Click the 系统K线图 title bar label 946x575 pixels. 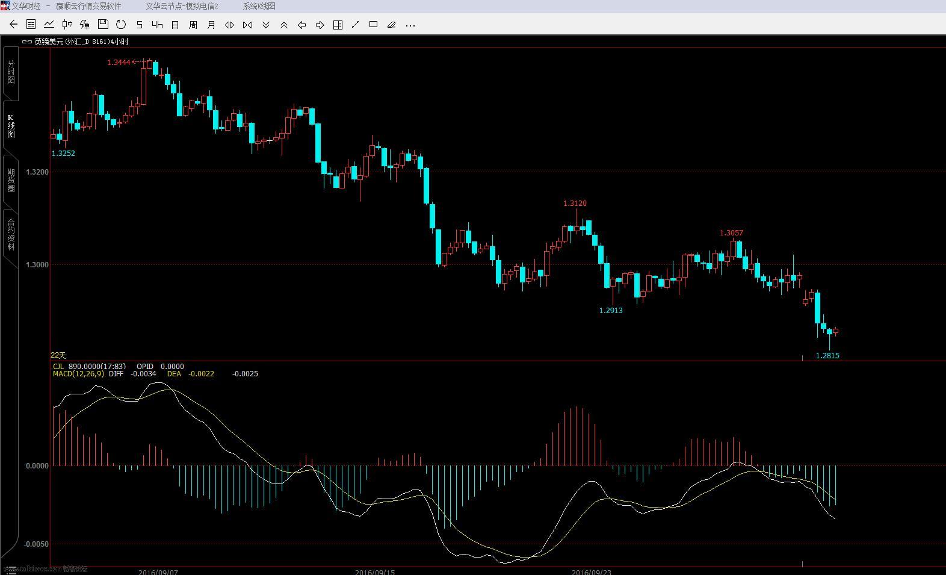(x=259, y=6)
